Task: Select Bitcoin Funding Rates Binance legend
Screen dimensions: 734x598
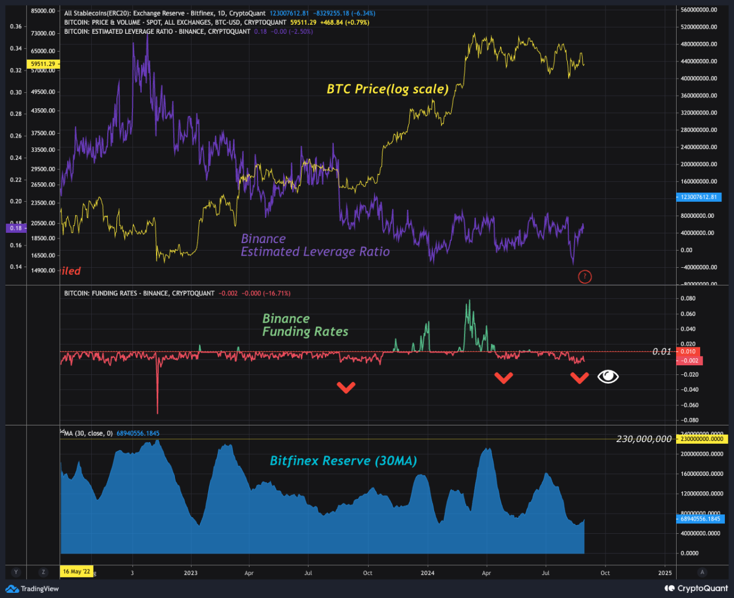Action: click(139, 294)
